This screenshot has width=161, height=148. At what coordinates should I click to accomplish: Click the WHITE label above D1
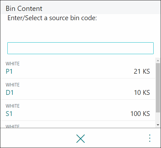13,85
